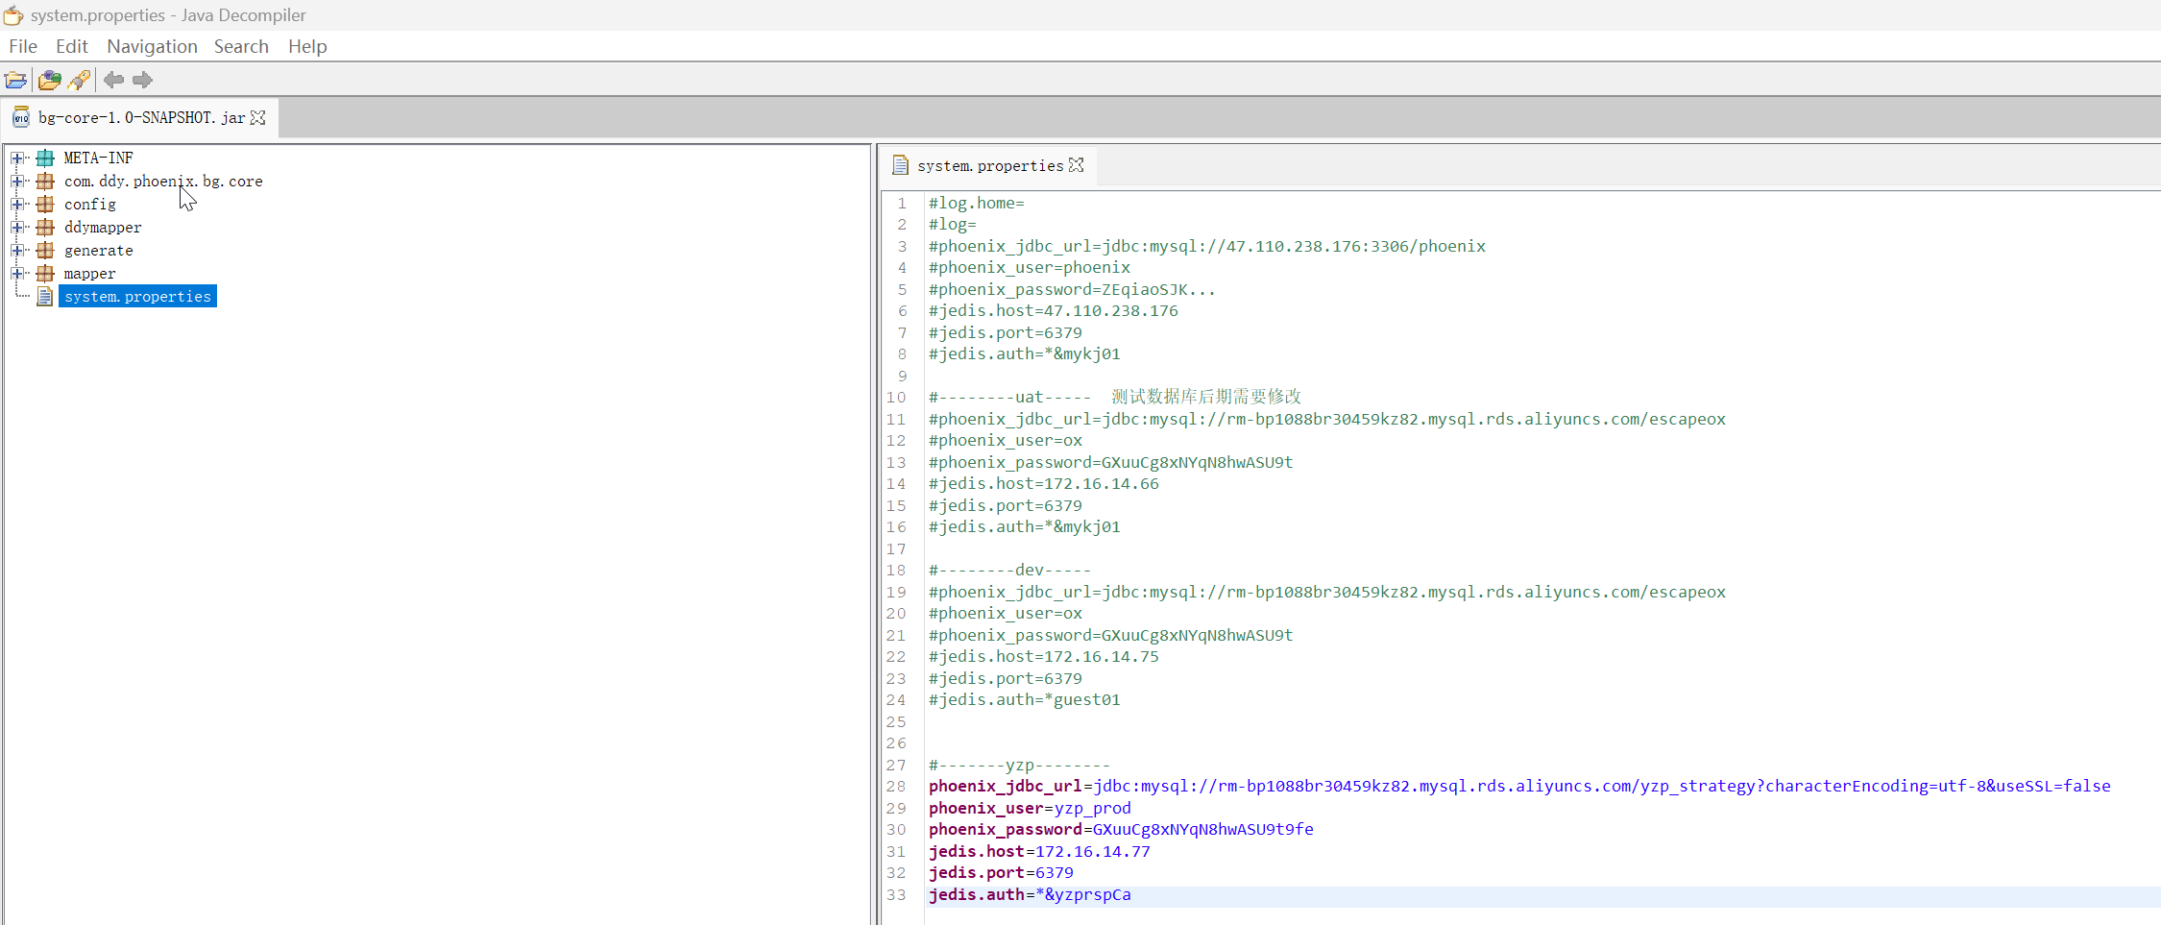The height and width of the screenshot is (925, 2161).
Task: Select the ddymapper package in the tree
Action: 103,227
